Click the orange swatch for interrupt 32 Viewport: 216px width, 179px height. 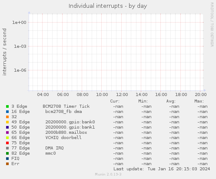(x=7, y=117)
